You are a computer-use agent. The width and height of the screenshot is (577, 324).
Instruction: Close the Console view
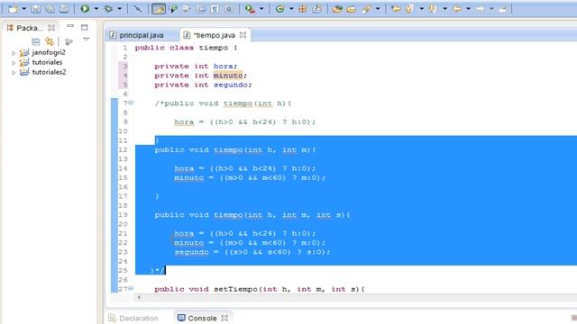click(224, 318)
